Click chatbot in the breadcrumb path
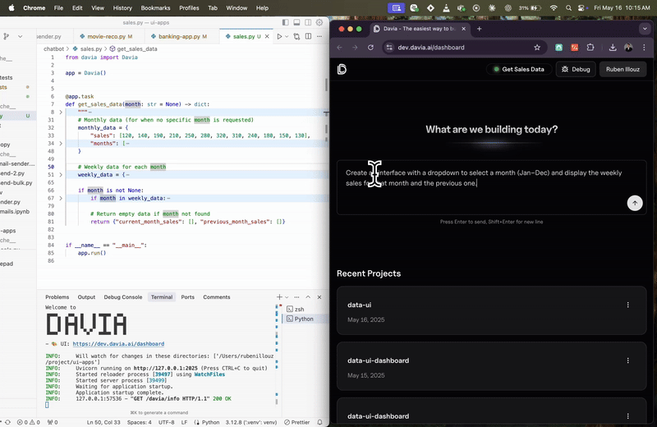Screen dimensions: 657x427 pyautogui.click(x=54, y=48)
